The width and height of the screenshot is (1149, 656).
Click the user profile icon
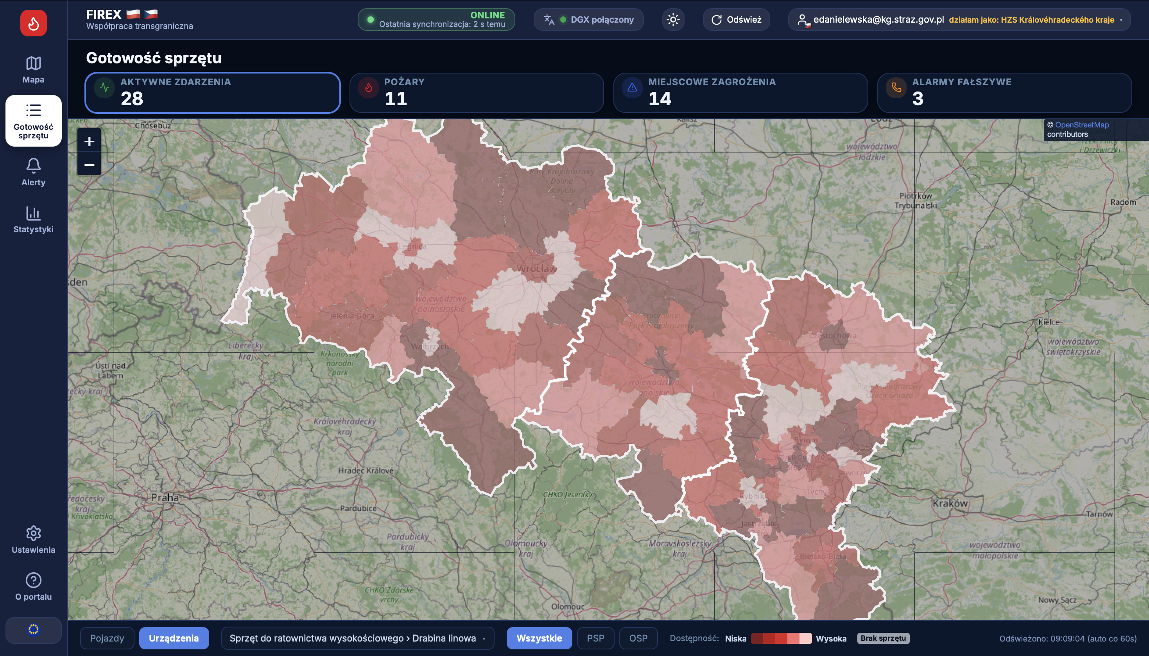tap(802, 20)
